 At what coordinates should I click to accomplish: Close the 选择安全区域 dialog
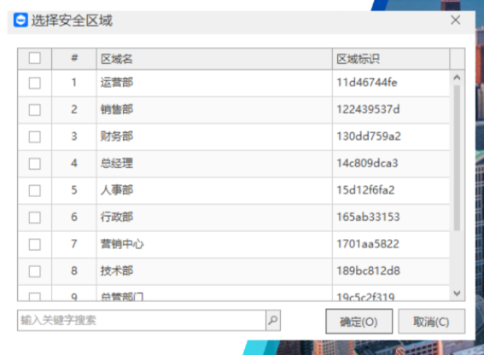[x=455, y=20]
